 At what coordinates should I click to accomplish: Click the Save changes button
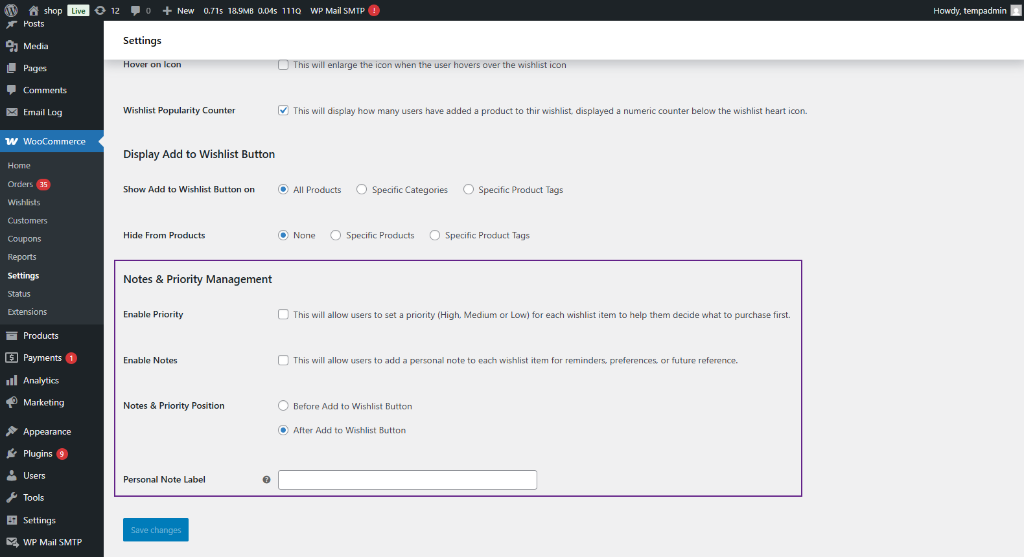point(156,530)
